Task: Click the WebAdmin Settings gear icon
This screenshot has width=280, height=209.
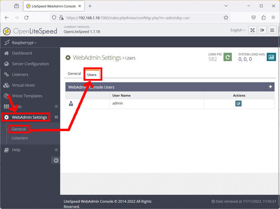Action: (7, 117)
